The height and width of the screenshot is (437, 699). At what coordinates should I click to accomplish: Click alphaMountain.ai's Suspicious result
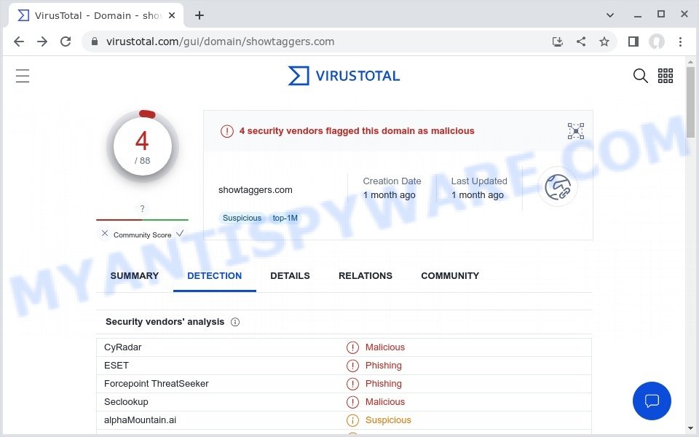[388, 420]
